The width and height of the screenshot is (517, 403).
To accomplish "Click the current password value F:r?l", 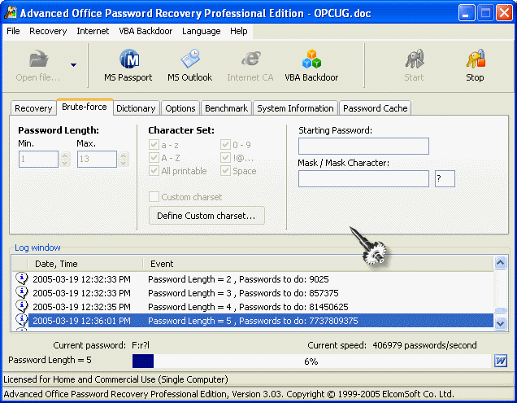I will [141, 345].
